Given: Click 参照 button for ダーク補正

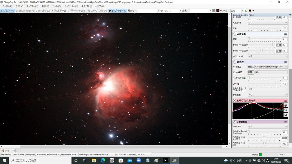Looking at the screenshot, I should [250, 66].
